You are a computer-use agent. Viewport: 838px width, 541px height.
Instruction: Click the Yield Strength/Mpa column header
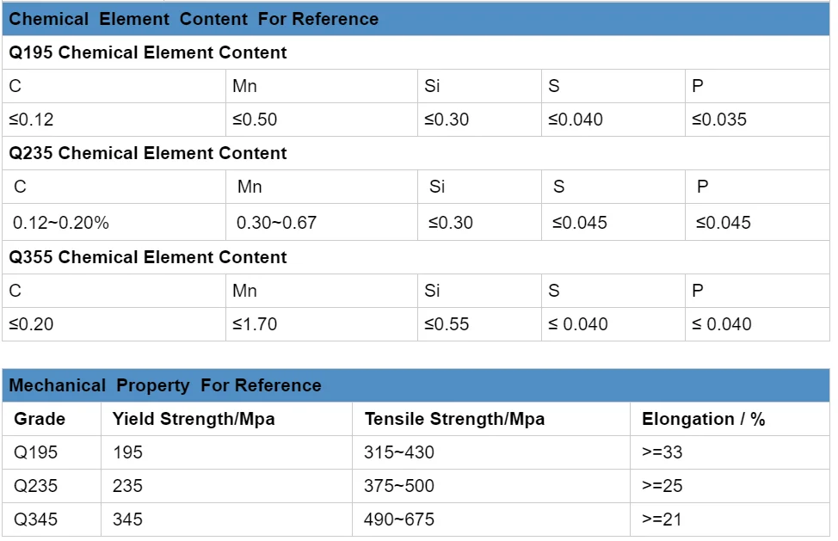pos(194,419)
